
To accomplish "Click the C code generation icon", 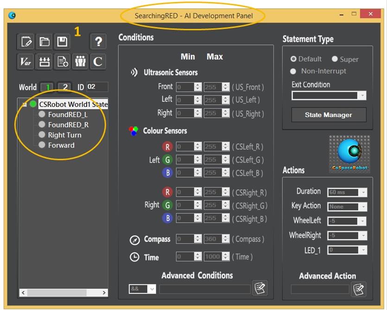I will pos(98,62).
